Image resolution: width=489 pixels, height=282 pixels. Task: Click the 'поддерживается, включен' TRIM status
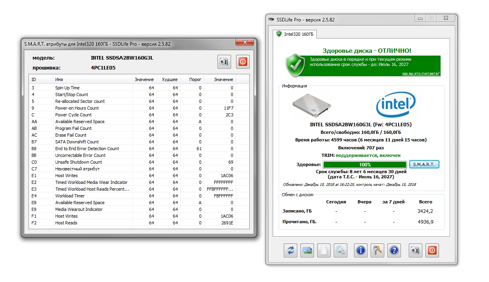coord(368,155)
